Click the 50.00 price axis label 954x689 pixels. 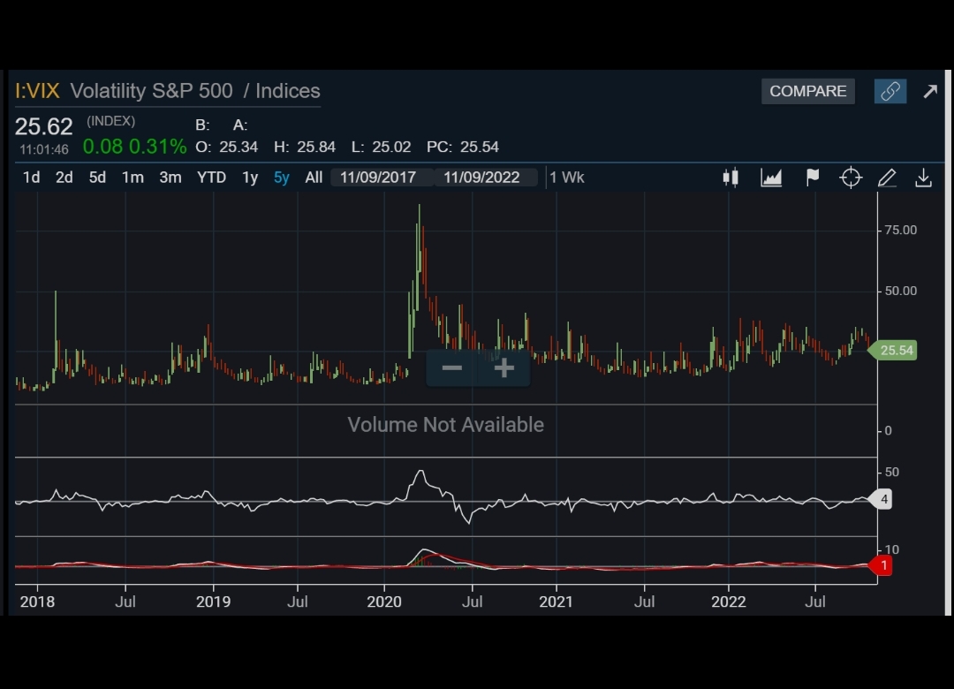(900, 291)
